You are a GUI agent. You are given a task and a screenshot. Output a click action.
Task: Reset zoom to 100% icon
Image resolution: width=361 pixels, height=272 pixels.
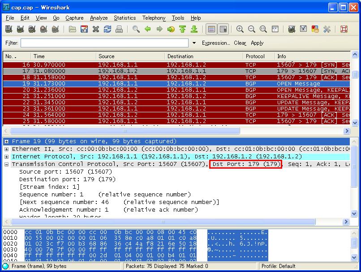(263, 29)
